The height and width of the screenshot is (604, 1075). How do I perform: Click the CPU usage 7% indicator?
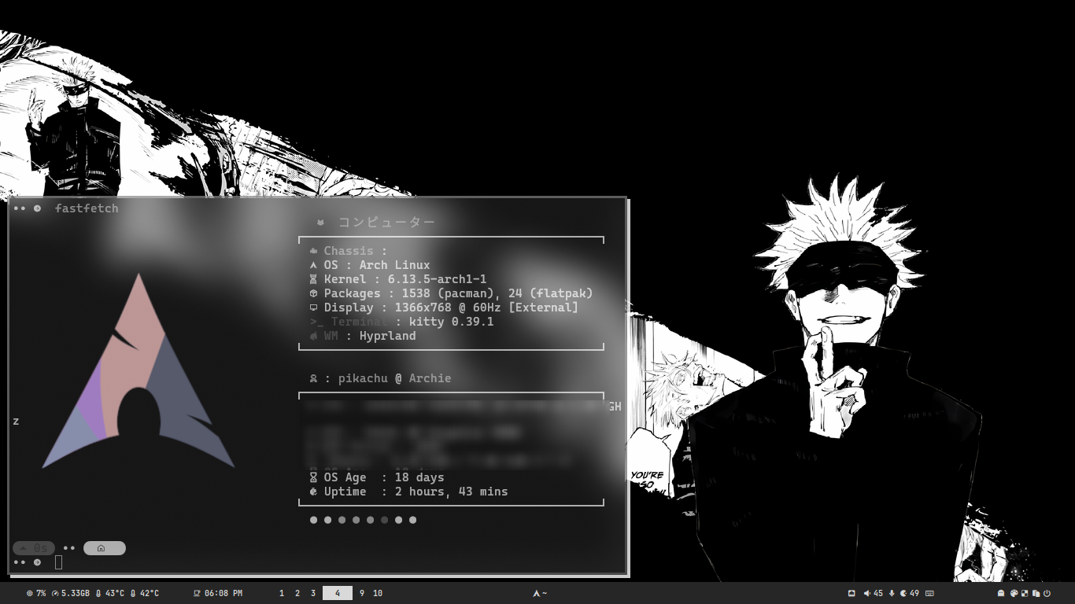[x=36, y=593]
